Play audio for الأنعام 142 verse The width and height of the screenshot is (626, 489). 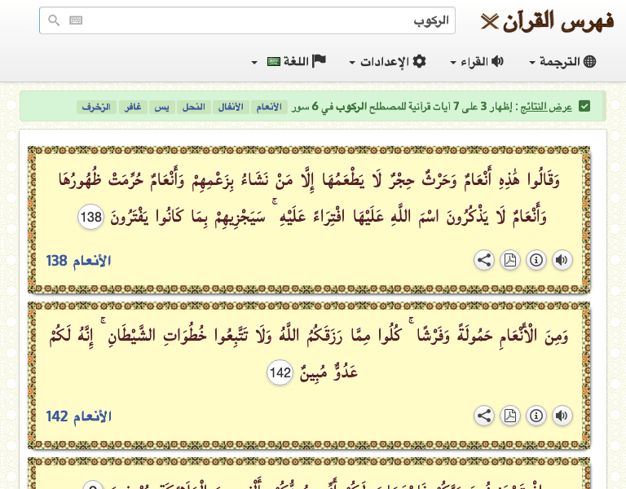click(x=562, y=416)
